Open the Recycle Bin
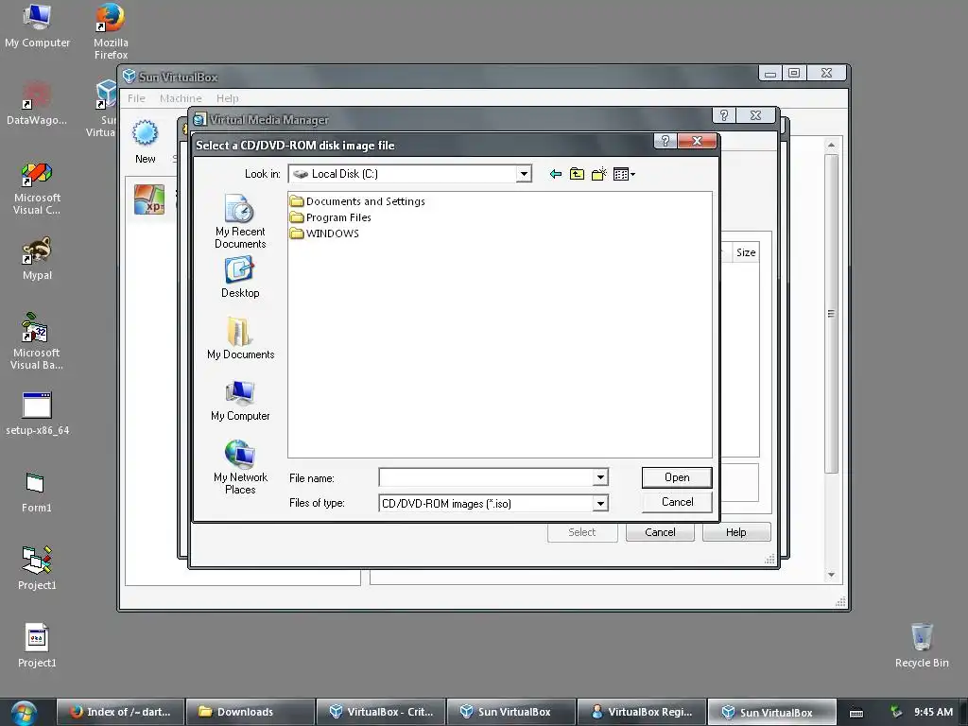 click(x=922, y=646)
